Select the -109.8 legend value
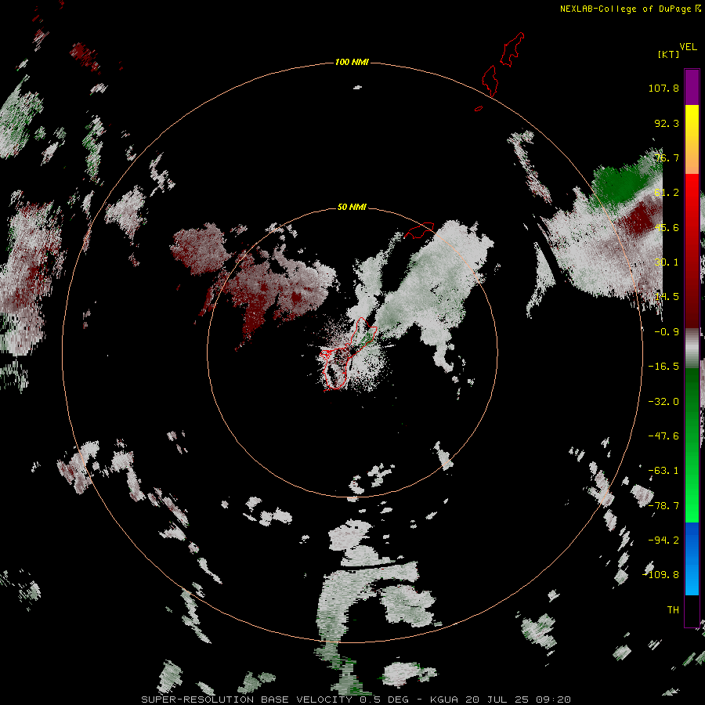Viewport: 705px width, 705px height. point(661,575)
